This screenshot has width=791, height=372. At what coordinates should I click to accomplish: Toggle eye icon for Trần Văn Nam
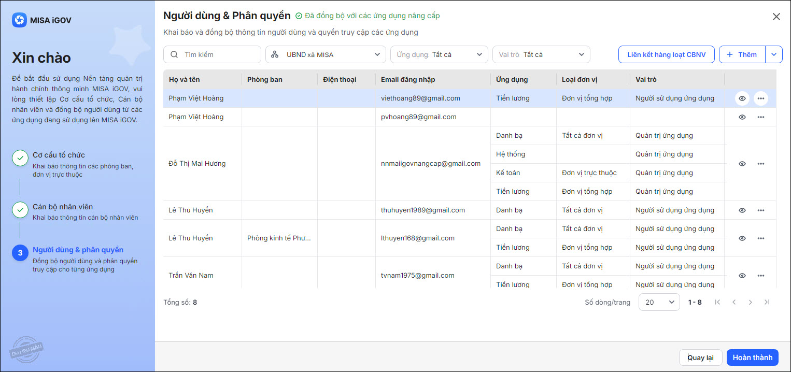[742, 276]
